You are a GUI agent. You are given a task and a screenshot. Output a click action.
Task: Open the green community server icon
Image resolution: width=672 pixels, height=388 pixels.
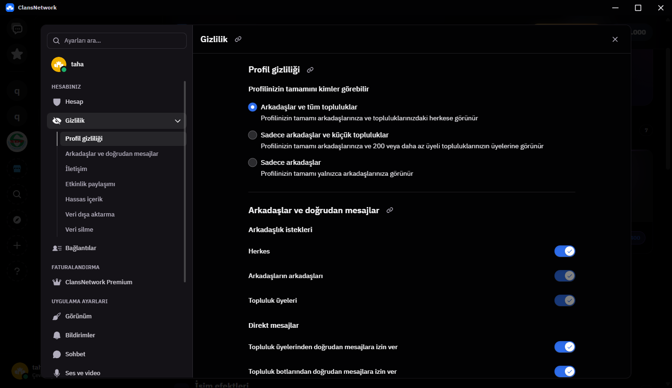[x=17, y=141]
